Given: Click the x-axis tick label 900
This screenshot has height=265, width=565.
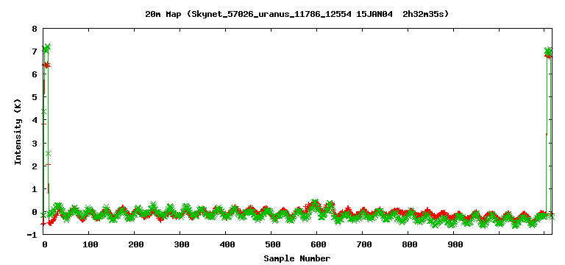Looking at the screenshot, I should tap(455, 244).
